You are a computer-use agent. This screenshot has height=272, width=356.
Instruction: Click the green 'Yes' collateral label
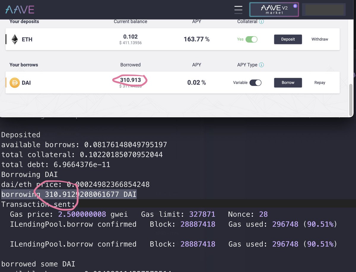(240, 39)
